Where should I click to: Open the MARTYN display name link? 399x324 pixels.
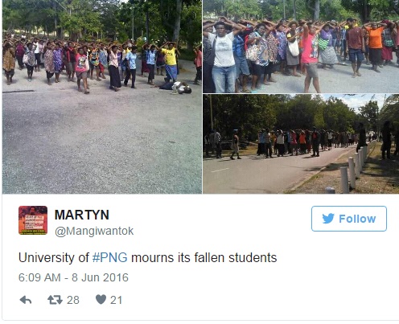coord(82,215)
